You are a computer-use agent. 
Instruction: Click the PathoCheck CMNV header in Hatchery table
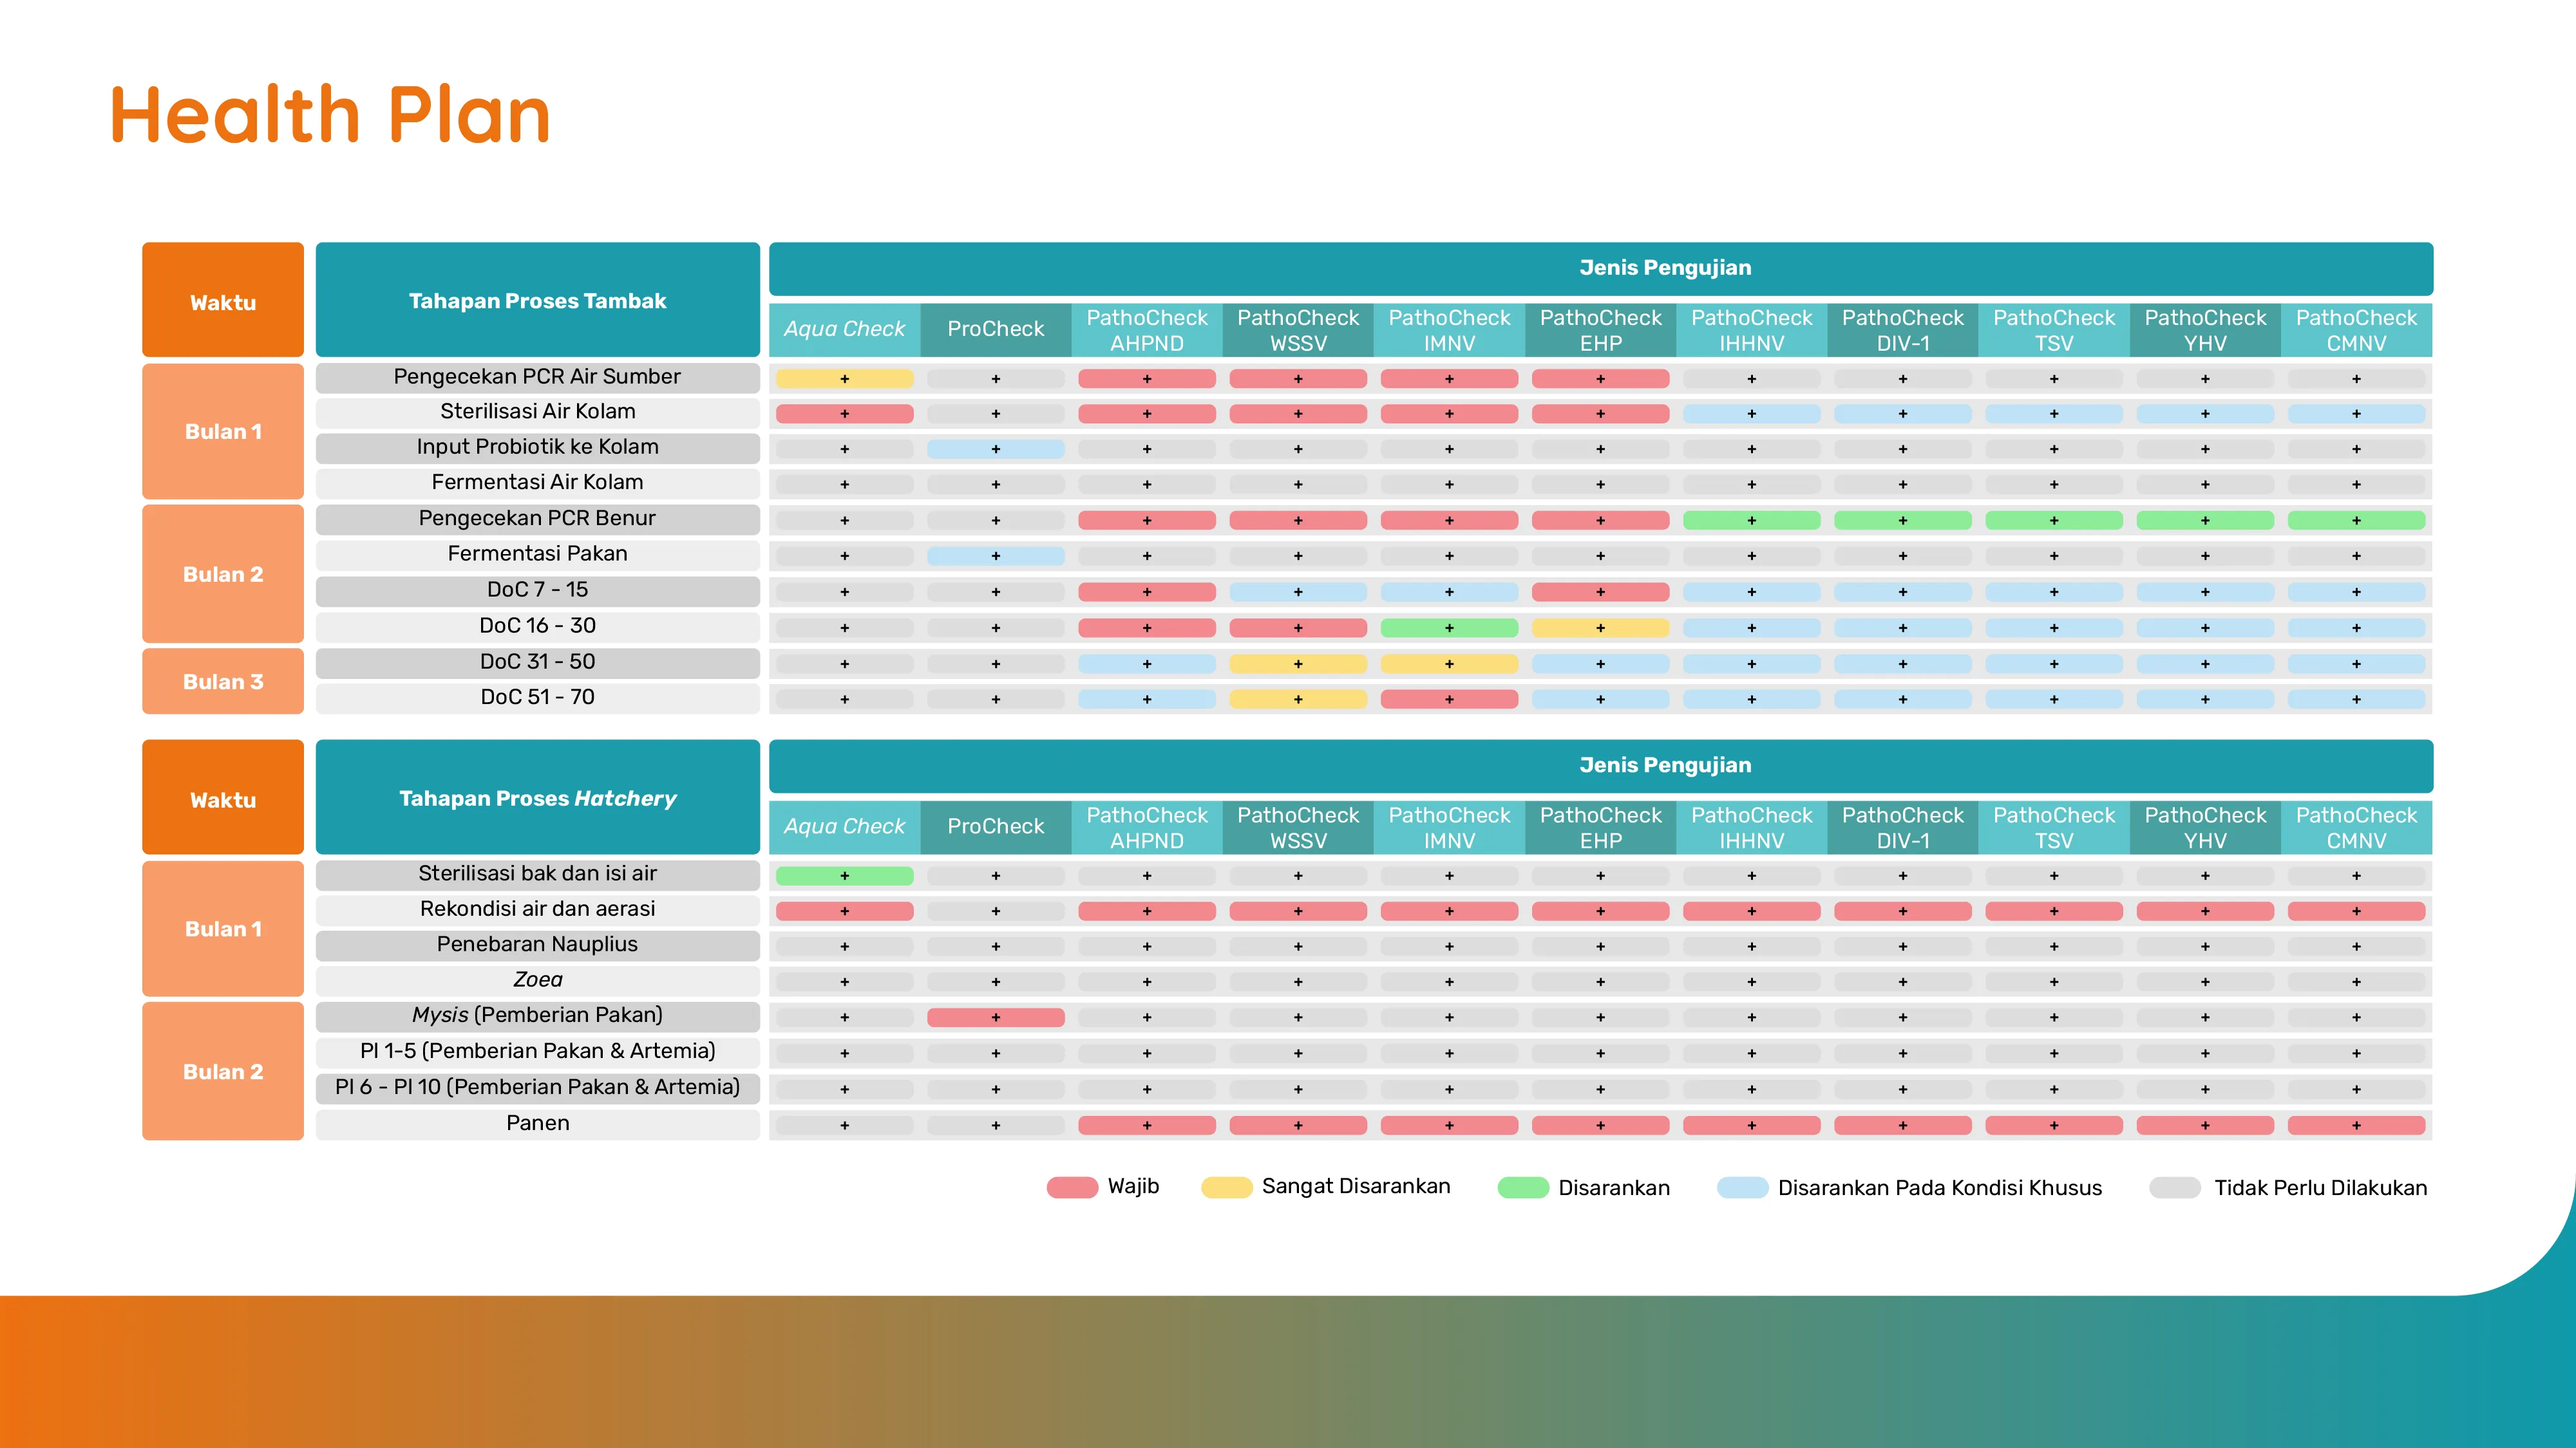pos(2356,828)
